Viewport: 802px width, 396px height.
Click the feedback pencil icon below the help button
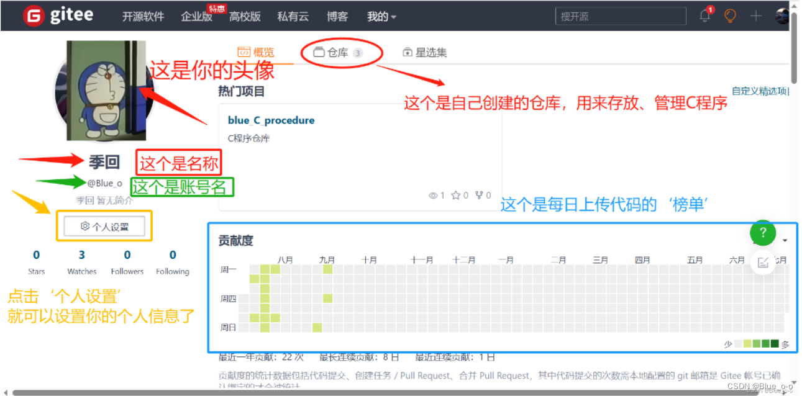[x=763, y=262]
